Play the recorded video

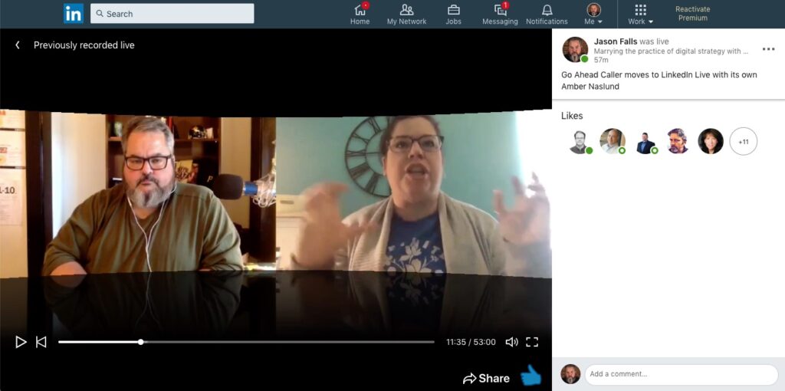[21, 342]
